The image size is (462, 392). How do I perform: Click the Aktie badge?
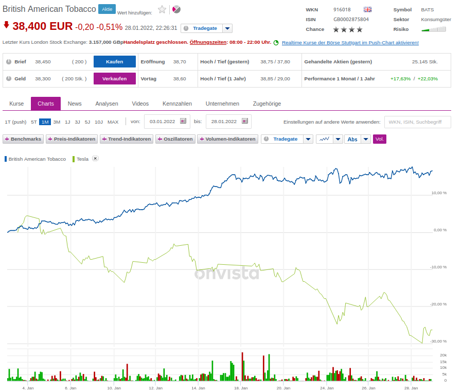tap(107, 9)
